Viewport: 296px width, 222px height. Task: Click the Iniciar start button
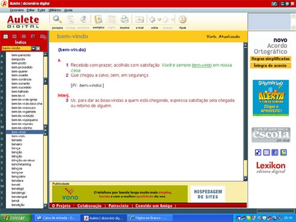point(16,218)
